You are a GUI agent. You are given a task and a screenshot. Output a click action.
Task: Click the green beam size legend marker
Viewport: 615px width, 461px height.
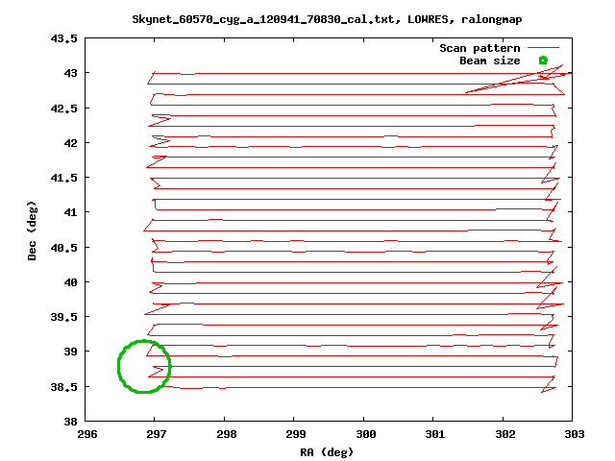[543, 61]
